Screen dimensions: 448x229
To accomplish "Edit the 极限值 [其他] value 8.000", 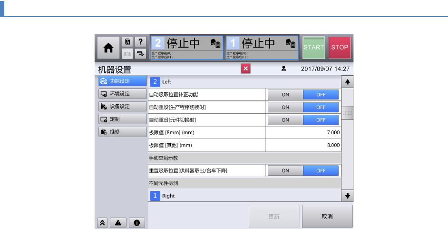I will point(303,145).
